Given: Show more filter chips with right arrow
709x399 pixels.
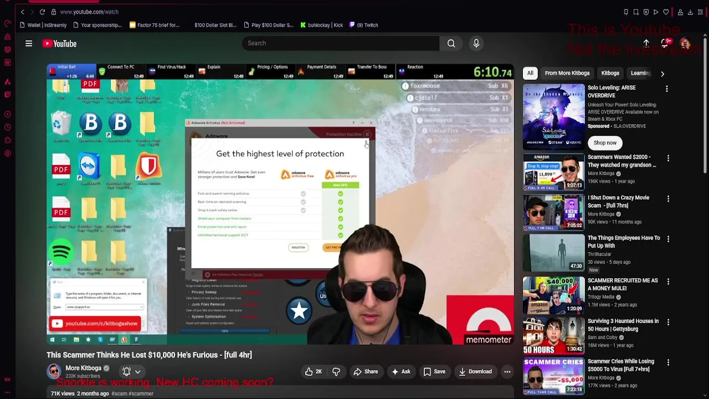Looking at the screenshot, I should (662, 74).
